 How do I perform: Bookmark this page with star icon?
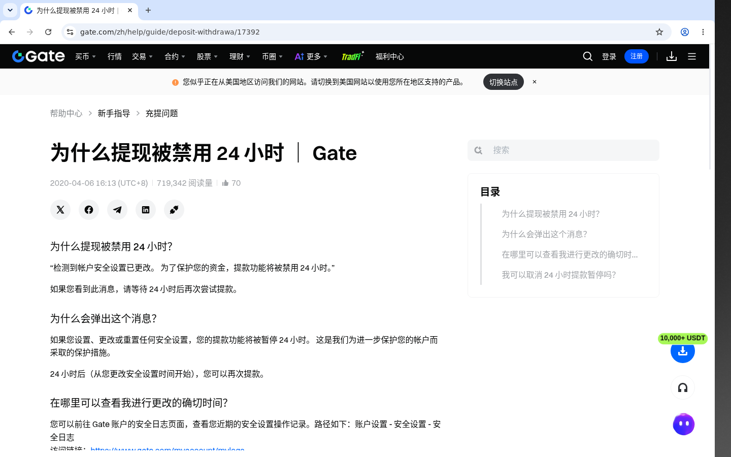659,32
